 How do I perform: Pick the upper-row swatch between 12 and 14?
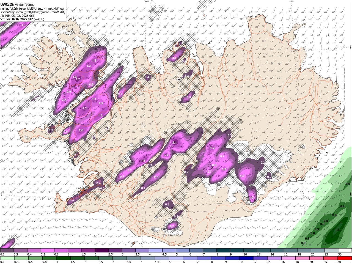point(263,251)
